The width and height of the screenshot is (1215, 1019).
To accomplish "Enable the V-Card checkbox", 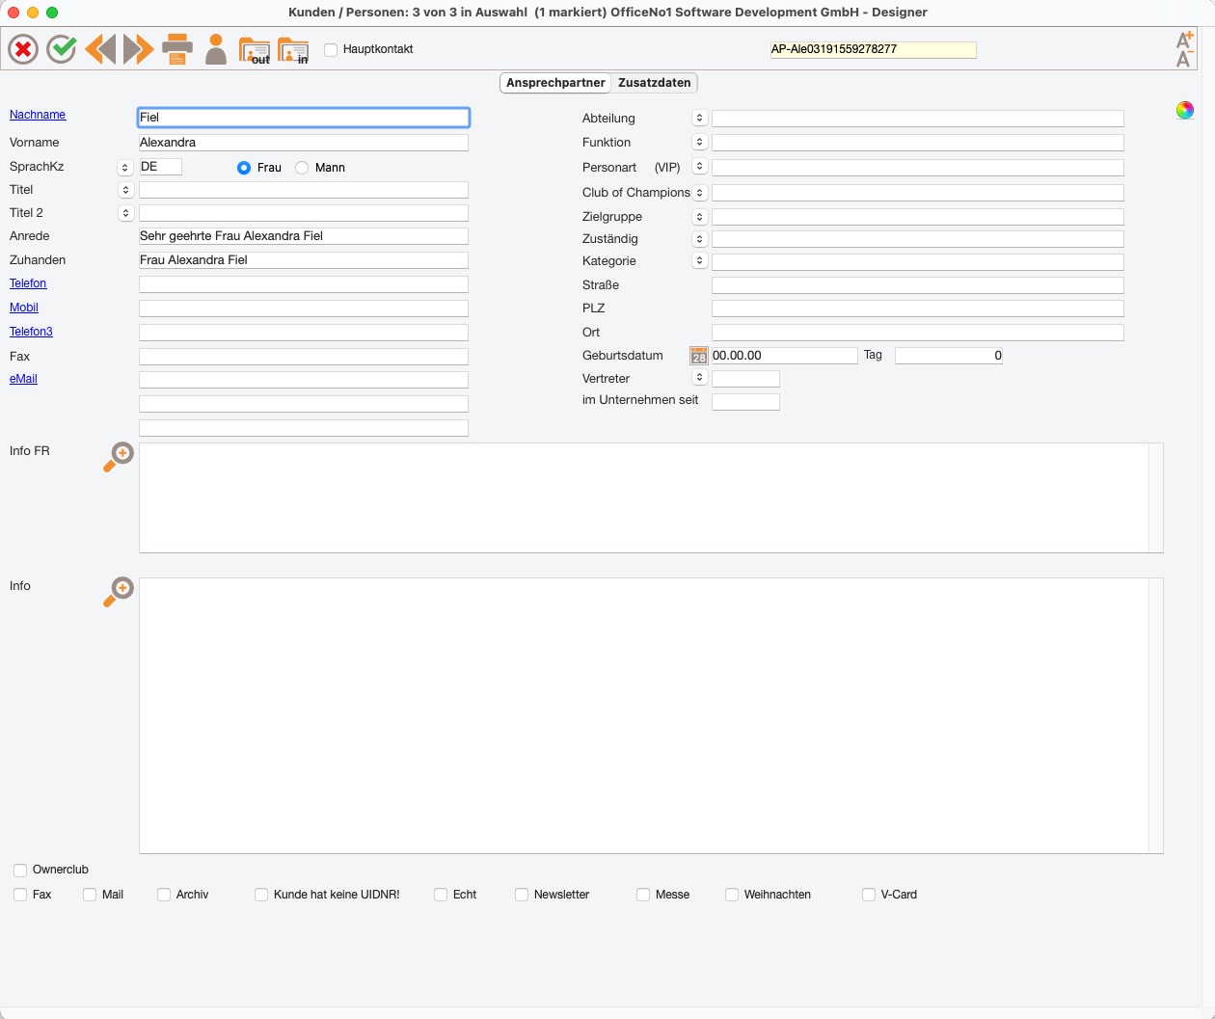I will coord(869,895).
